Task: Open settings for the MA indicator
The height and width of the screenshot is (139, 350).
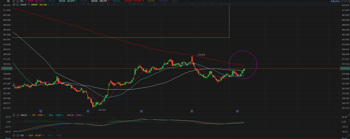Action: point(14,1)
